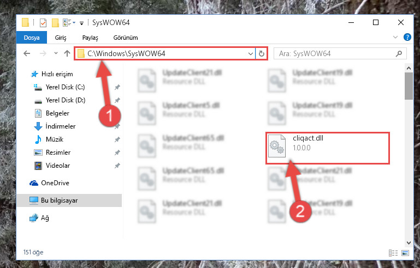Click the New folder icon in quick toolbar

coord(55,23)
